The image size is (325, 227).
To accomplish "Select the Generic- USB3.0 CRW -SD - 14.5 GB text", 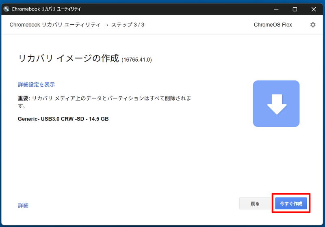I will coord(63,119).
